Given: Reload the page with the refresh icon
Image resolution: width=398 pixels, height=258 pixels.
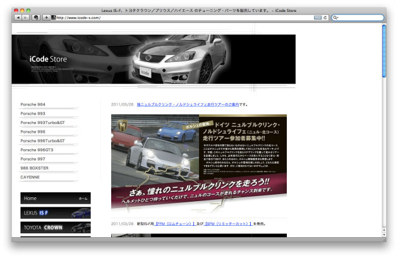Looking at the screenshot, I should 325,18.
